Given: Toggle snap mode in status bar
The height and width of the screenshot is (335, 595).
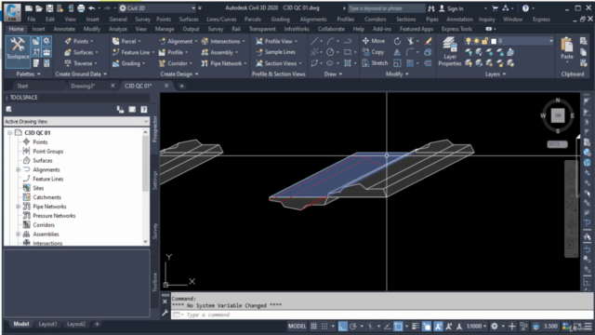Looking at the screenshot, I should (x=324, y=326).
